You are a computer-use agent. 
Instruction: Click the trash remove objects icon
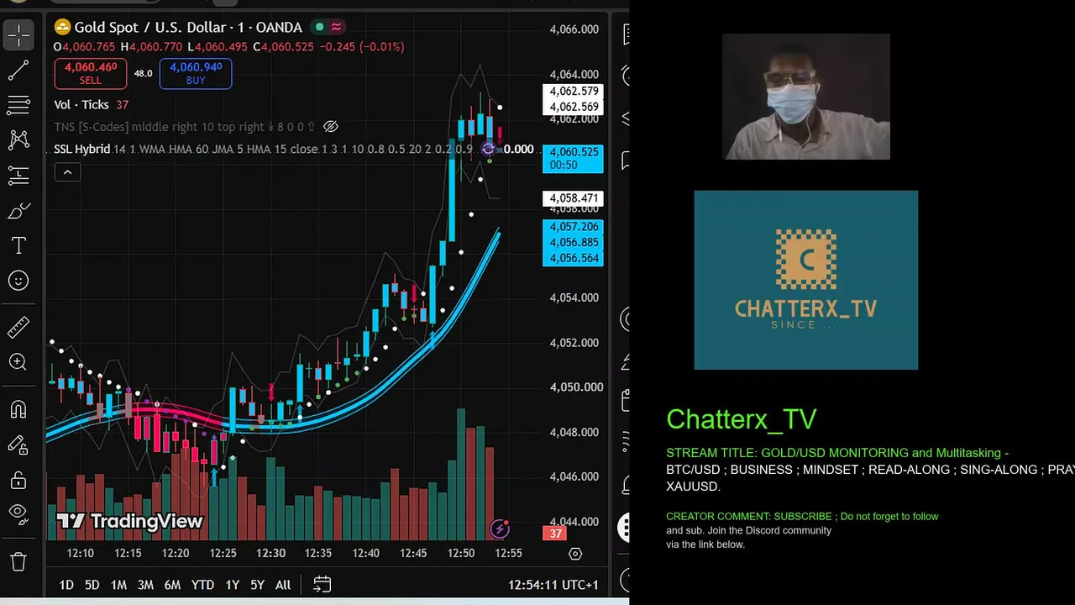pos(18,561)
